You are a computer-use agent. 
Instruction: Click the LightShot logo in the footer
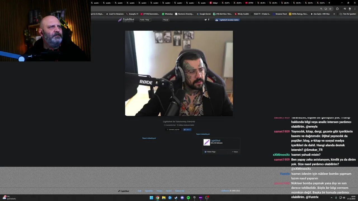[x=124, y=191]
